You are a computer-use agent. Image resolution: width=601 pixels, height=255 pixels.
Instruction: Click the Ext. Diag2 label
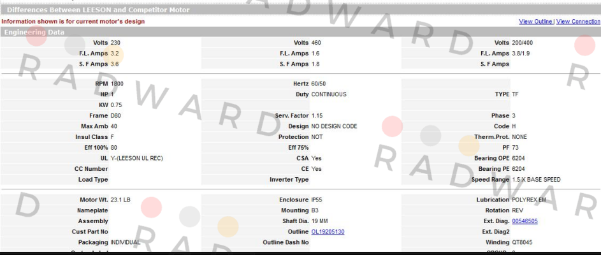pos(496,231)
